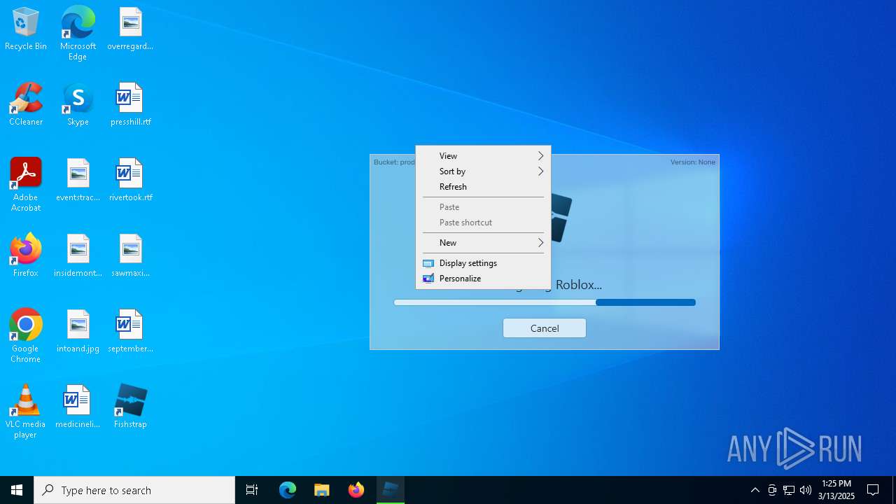
Task: Launch Microsoft Edge from desktop shortcut
Action: coord(78,34)
